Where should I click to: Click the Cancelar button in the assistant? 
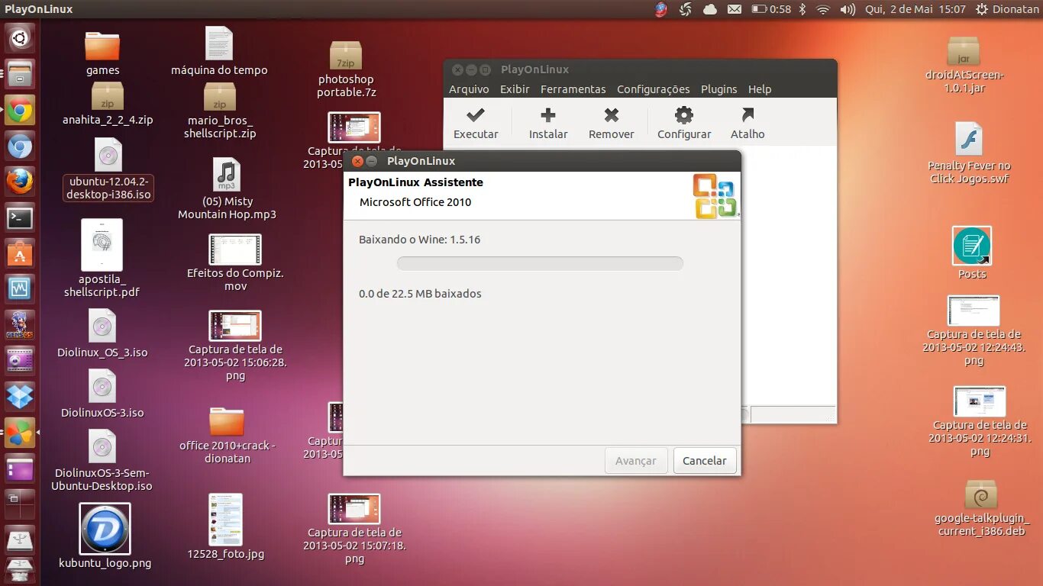705,461
